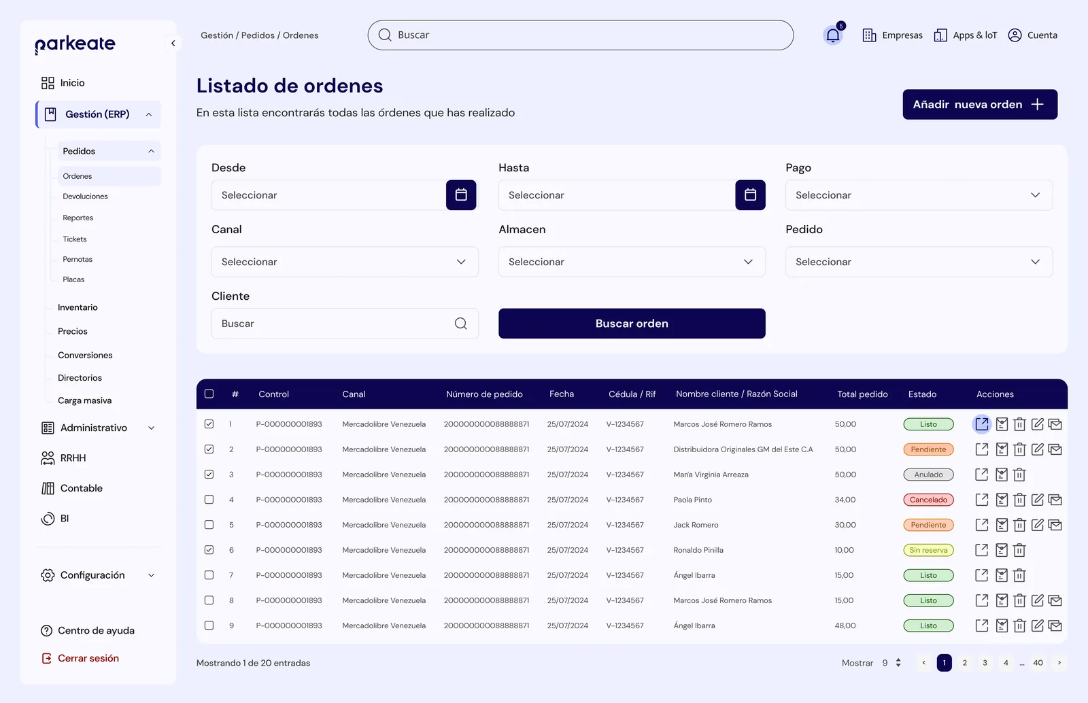Go to next page with arrow
Viewport: 1088px width, 703px height.
(1059, 663)
